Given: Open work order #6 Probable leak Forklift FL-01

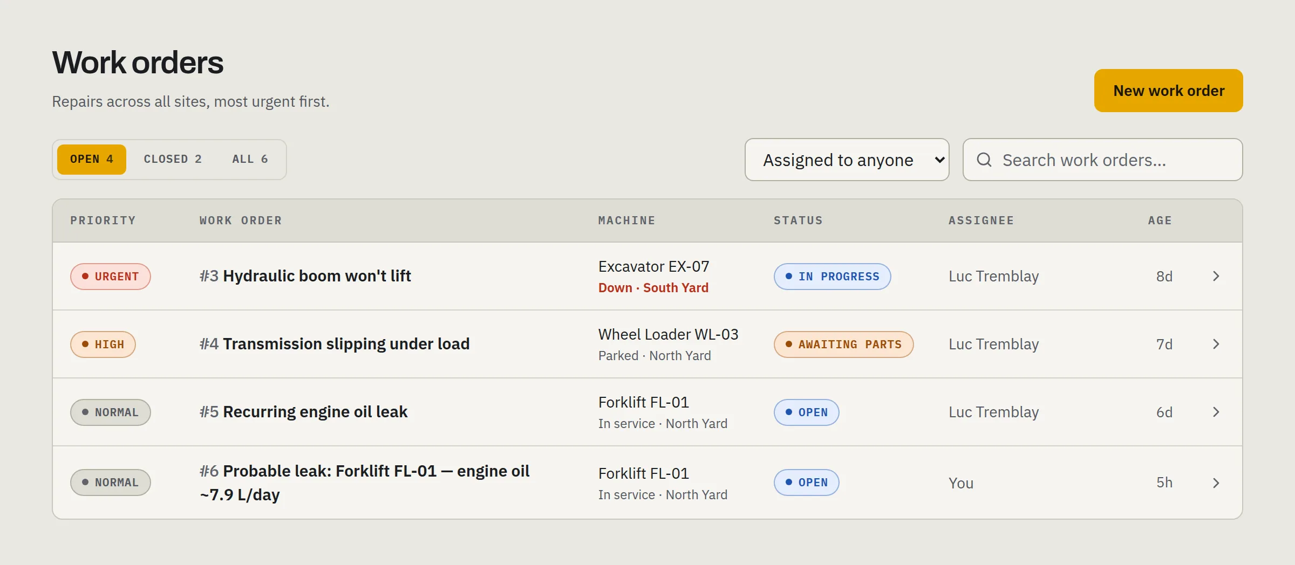Looking at the screenshot, I should point(364,483).
